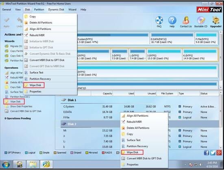Viewport: 224px width, 170px height.
Task: Click the MiniTool Partition Wizard taskbar icon
Action: [46, 164]
